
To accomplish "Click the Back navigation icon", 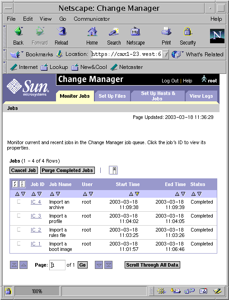I will point(19,32).
